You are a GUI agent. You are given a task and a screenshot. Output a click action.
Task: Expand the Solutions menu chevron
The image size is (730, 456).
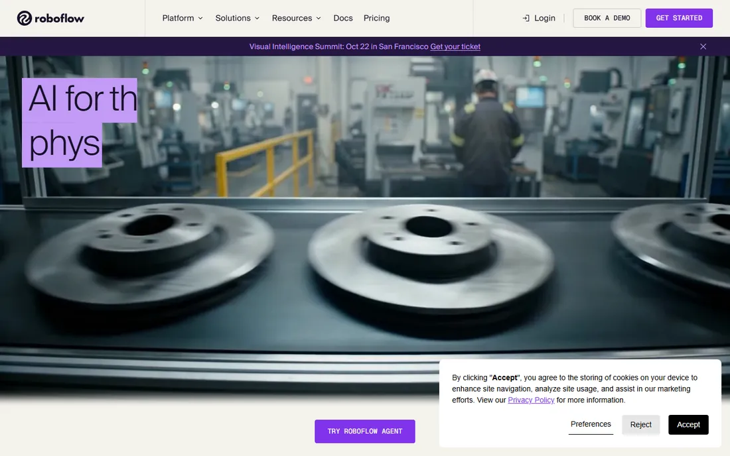(x=257, y=18)
